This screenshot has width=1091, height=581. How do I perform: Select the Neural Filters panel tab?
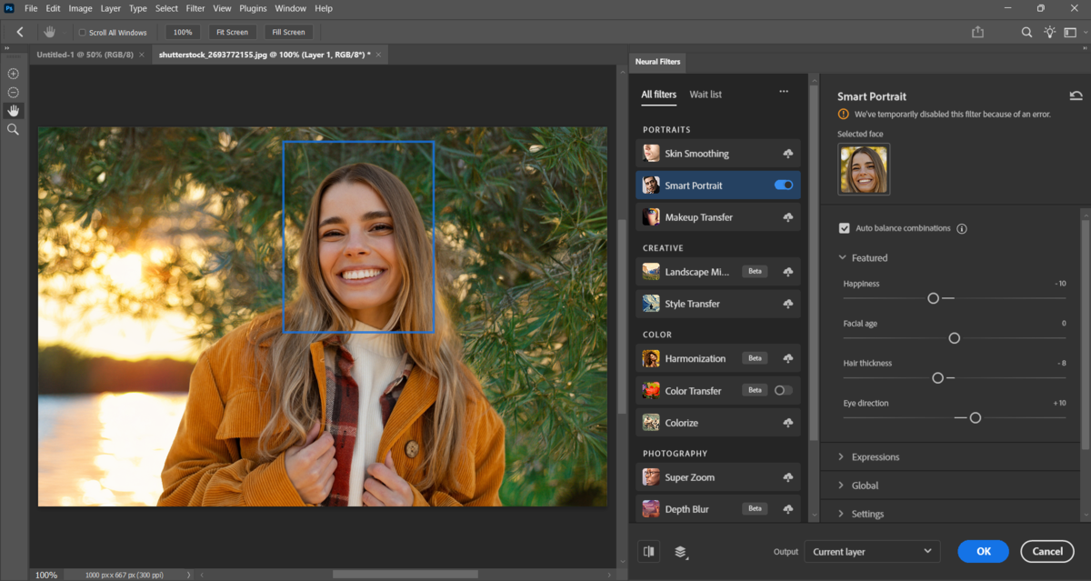click(656, 62)
